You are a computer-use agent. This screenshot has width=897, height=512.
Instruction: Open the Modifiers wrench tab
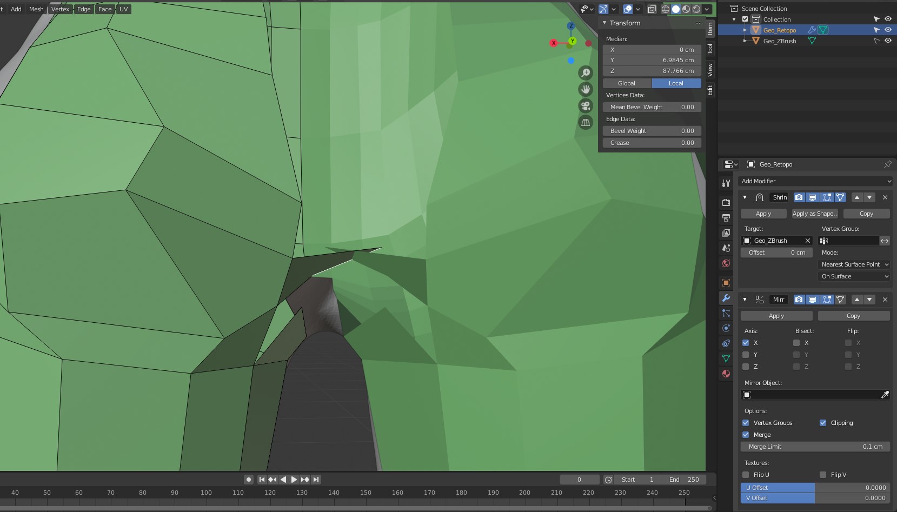[x=726, y=298]
